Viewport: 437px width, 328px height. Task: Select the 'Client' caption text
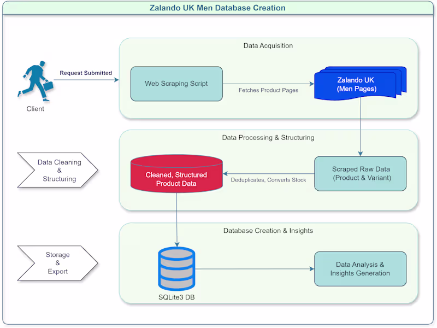tap(36, 109)
